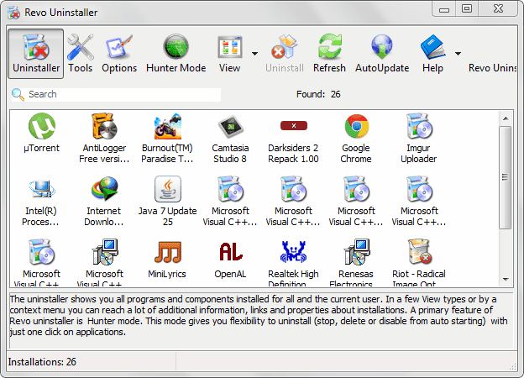Expand the Help dropdown arrow

pyautogui.click(x=458, y=54)
